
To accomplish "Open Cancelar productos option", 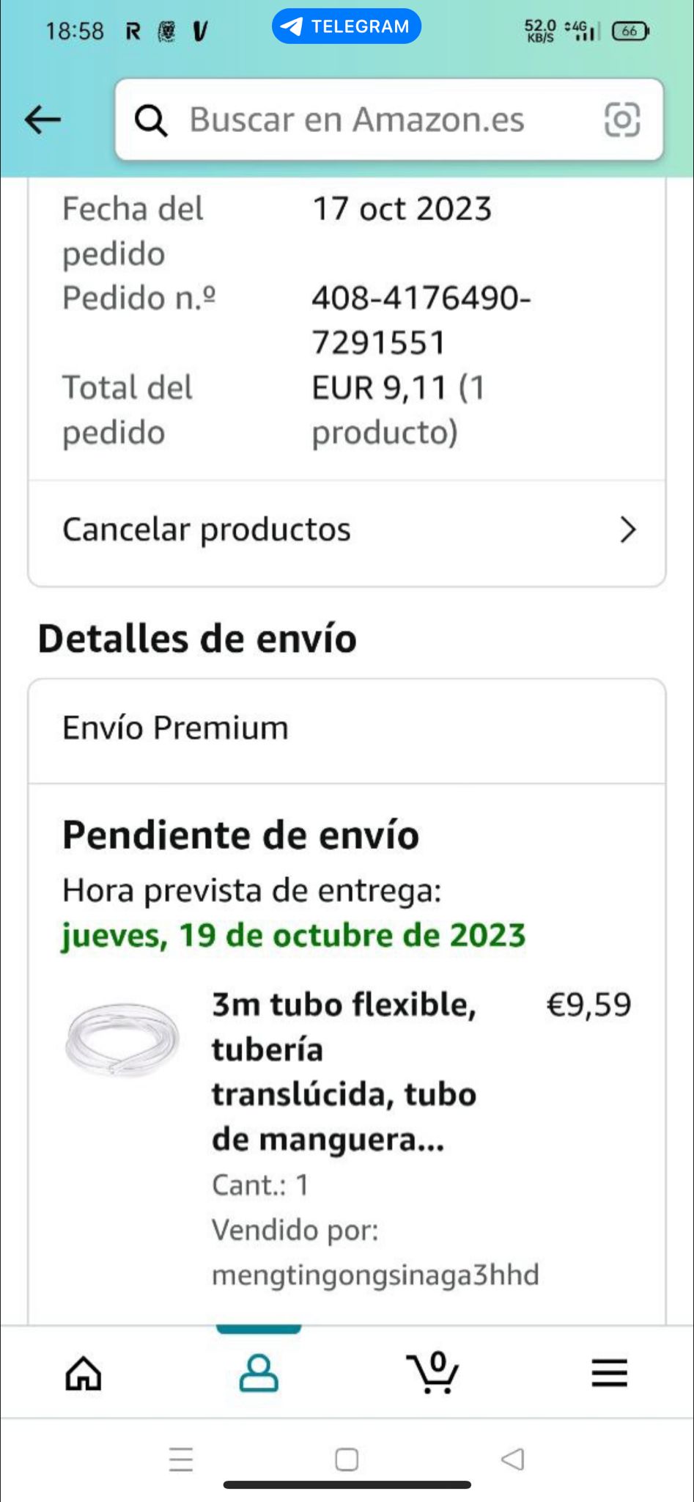I will tap(207, 530).
